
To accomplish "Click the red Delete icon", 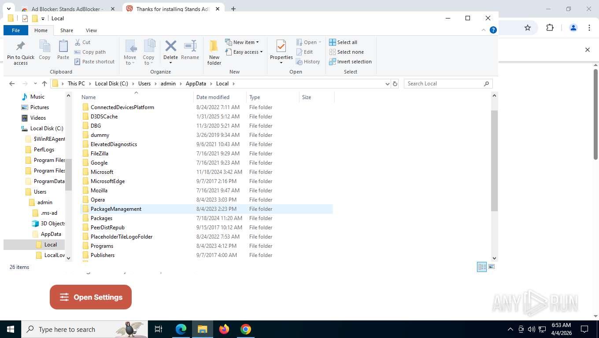I will (x=170, y=46).
